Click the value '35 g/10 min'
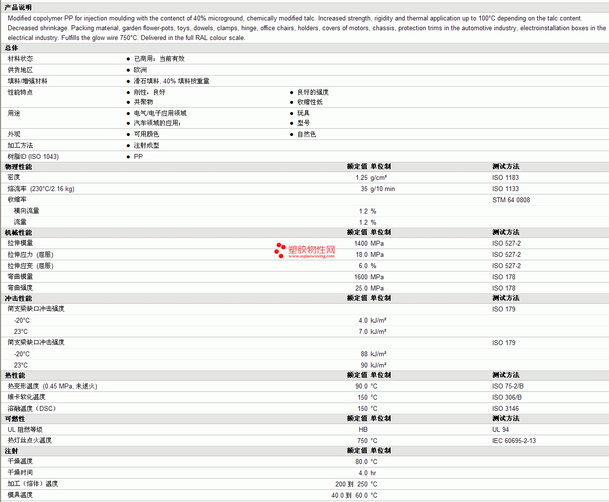This screenshot has height=502, width=609. click(x=378, y=189)
